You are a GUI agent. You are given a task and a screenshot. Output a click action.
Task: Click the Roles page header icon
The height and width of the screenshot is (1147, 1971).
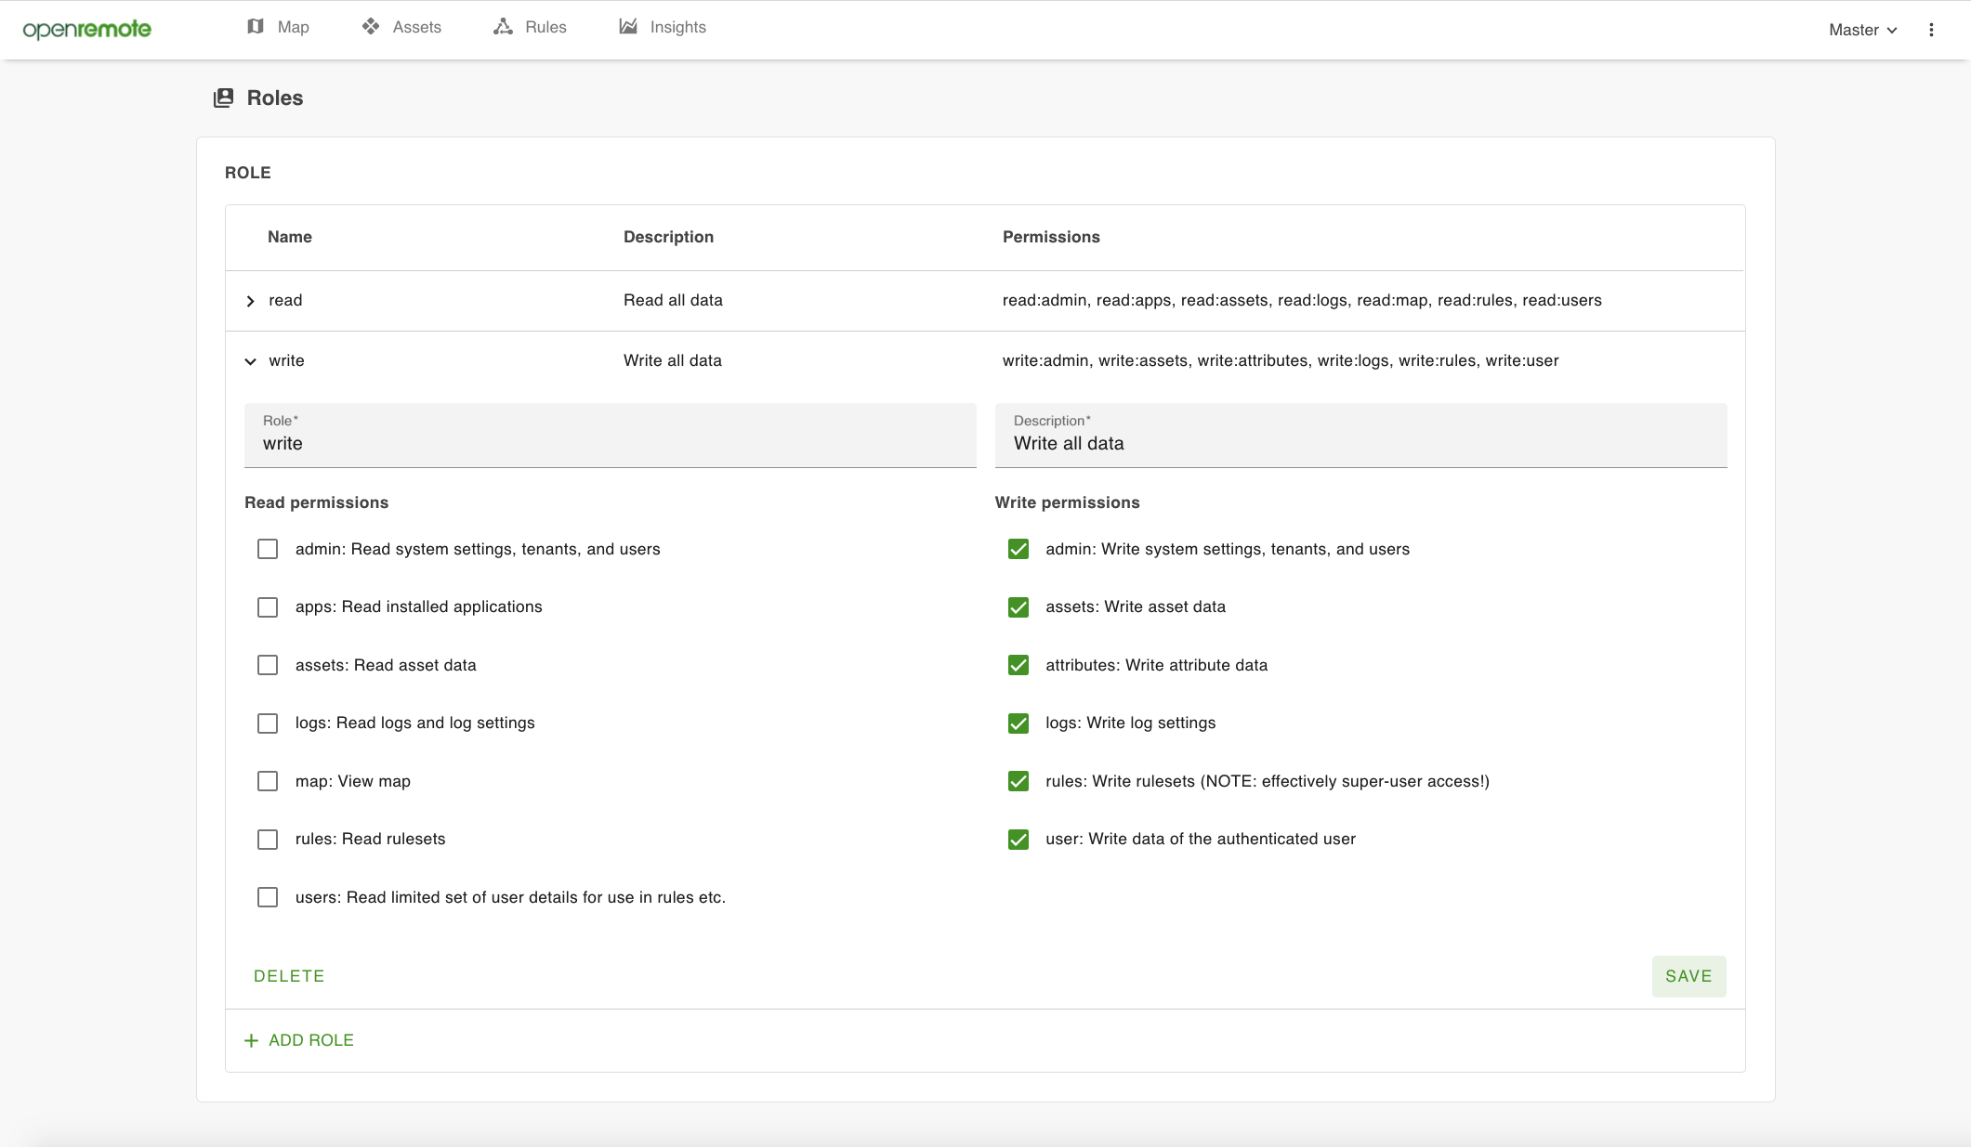[223, 98]
